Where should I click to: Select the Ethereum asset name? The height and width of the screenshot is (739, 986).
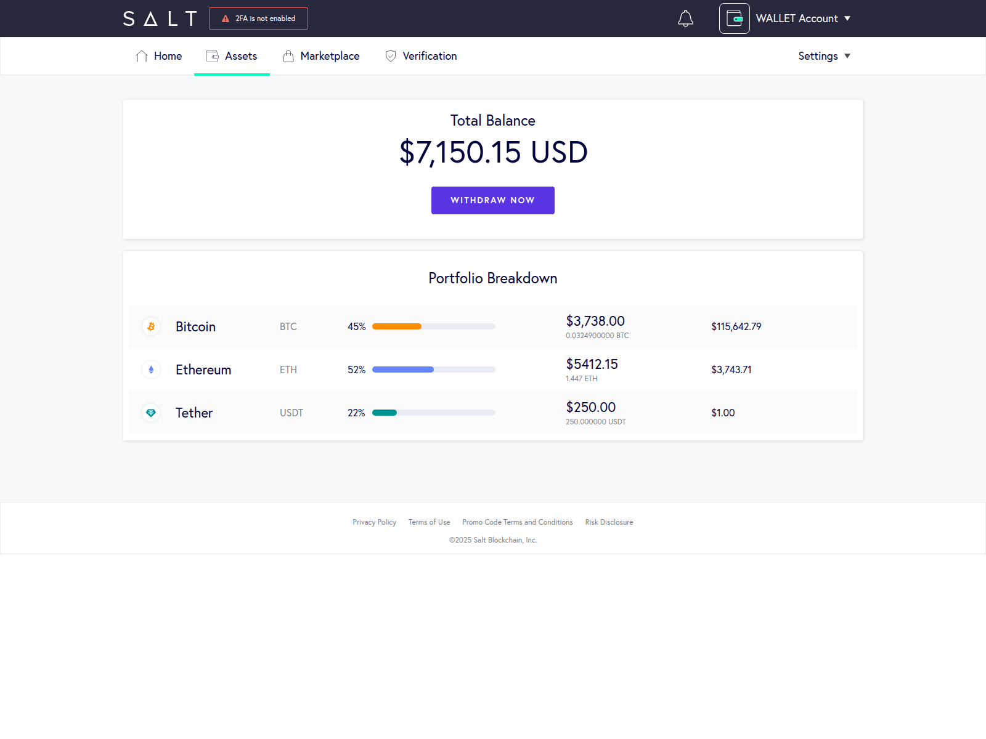[203, 369]
